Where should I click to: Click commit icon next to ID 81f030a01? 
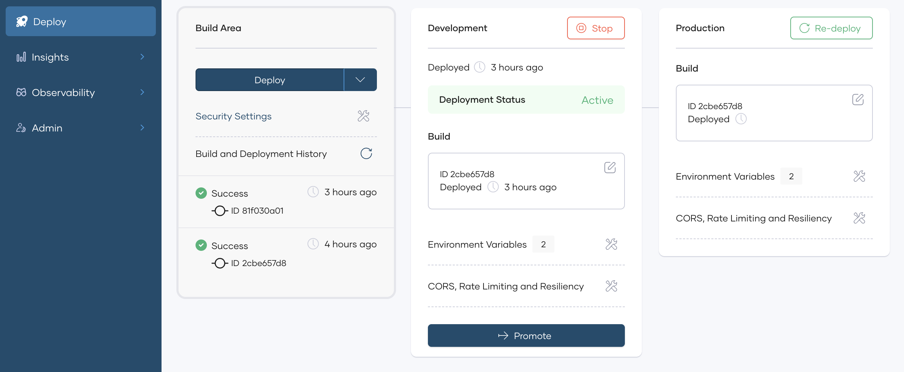click(220, 211)
